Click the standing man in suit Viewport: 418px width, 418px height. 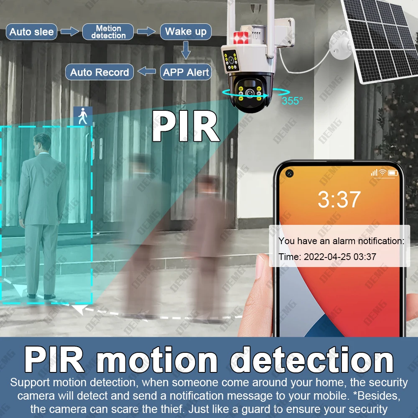coord(42,216)
